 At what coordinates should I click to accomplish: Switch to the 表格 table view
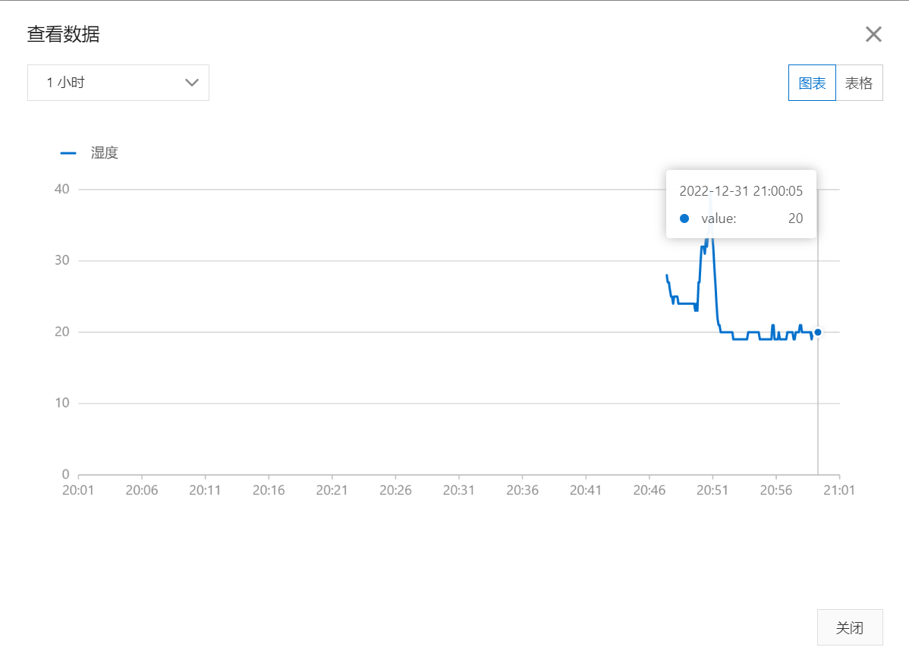pos(859,83)
